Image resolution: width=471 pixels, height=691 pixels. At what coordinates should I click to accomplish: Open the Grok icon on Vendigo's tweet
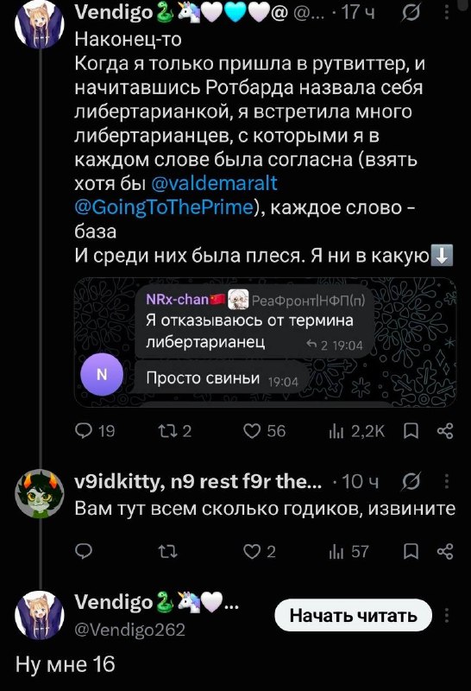[411, 14]
